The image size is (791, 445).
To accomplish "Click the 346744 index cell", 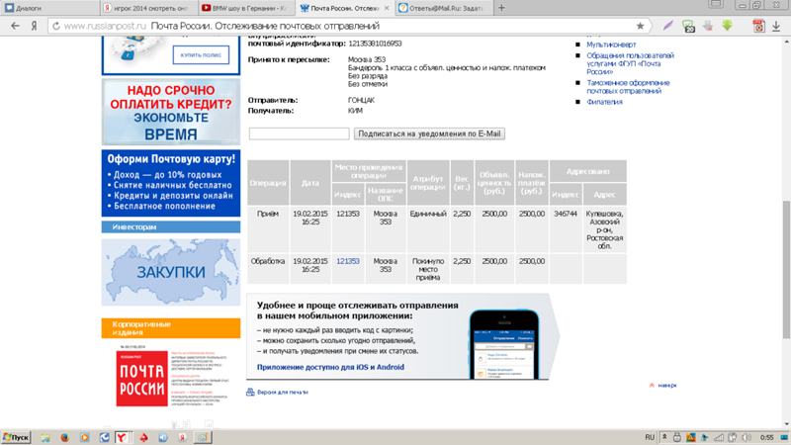I will tap(566, 229).
